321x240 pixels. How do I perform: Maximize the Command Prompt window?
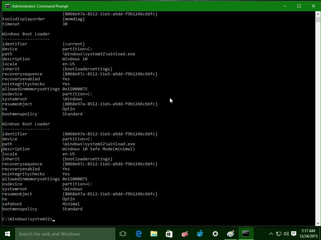pos(299,6)
